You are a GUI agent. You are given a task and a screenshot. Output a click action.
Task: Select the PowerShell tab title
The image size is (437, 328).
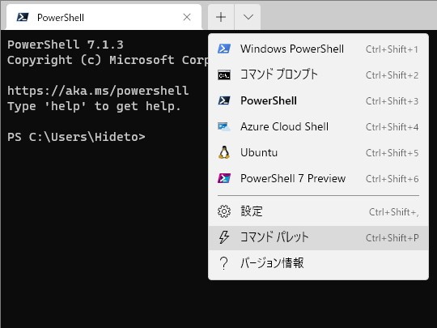(61, 18)
